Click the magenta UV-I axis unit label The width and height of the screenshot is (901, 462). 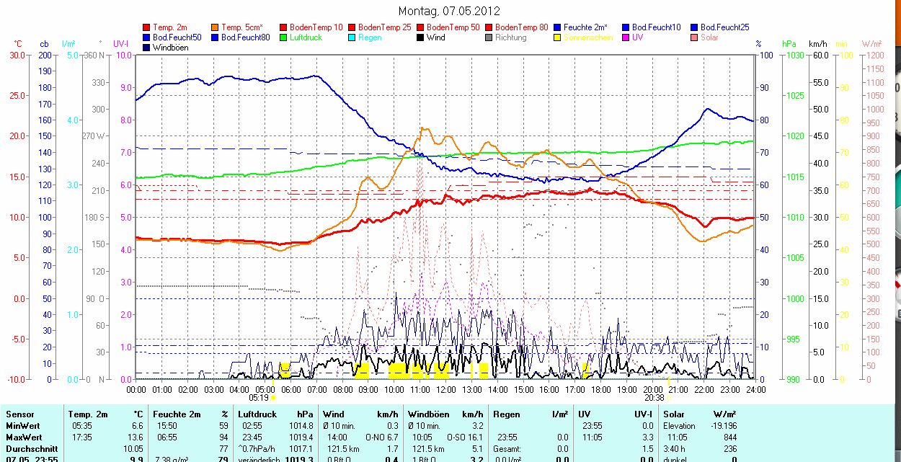tap(121, 45)
